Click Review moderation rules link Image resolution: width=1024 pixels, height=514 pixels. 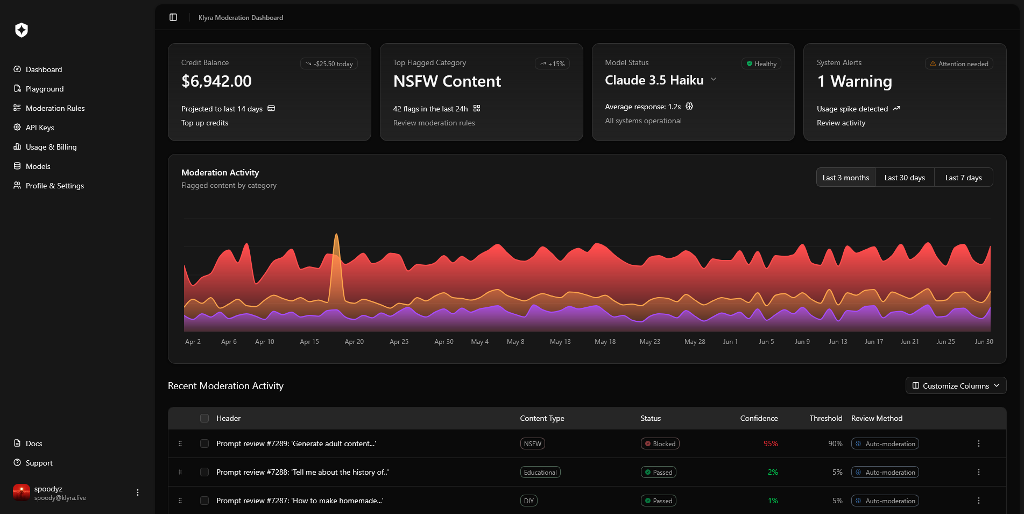point(434,123)
